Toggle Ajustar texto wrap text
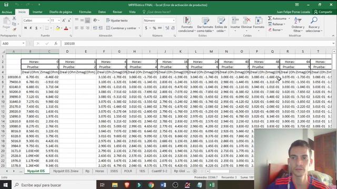 pyautogui.click(x=117, y=20)
